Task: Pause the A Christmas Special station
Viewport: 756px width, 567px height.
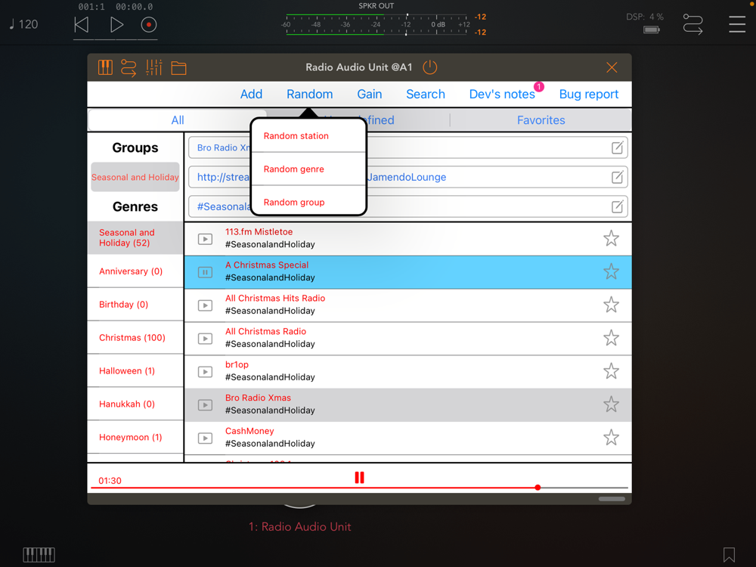Action: tap(205, 272)
